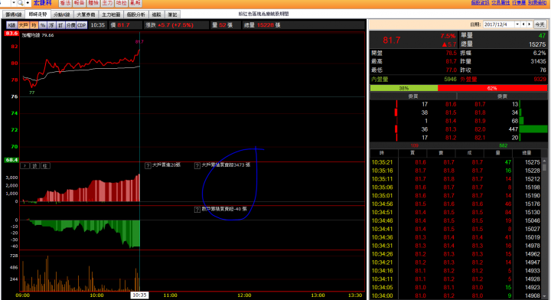The image size is (551, 300).
Task: Click the plus icon beside the search magnifier
Action: (x=28, y=2)
